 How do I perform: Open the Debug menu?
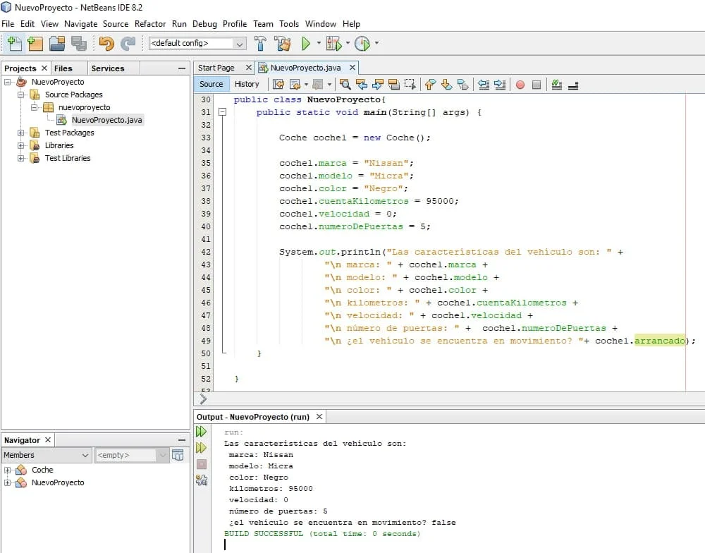click(x=204, y=24)
